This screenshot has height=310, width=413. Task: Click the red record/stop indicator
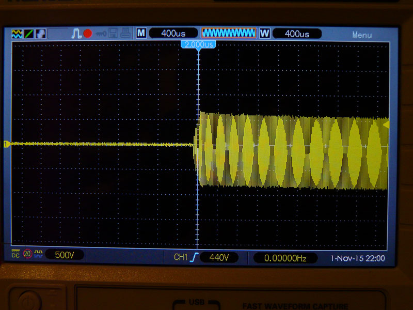coord(87,34)
